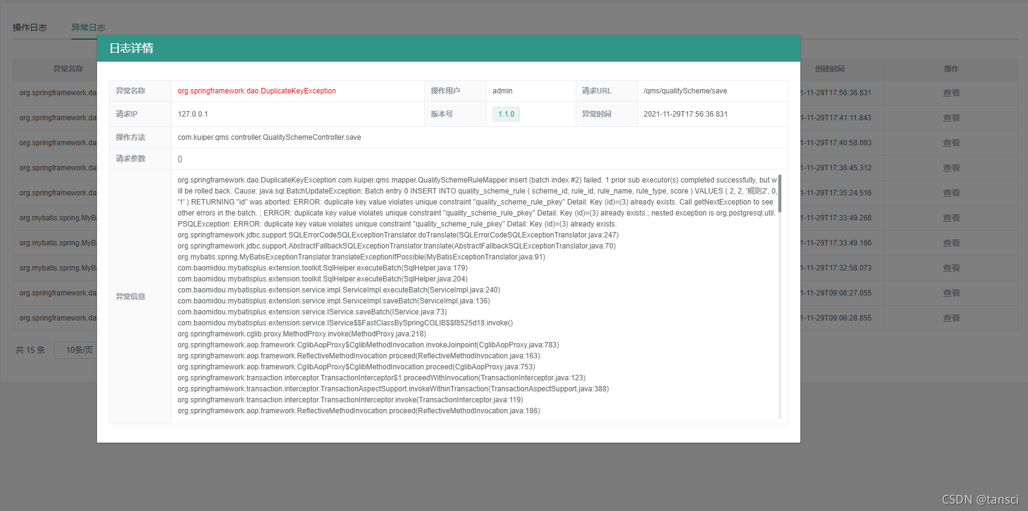Click the QualitySchemeController.save method value
This screenshot has height=511, width=1028.
(x=269, y=137)
